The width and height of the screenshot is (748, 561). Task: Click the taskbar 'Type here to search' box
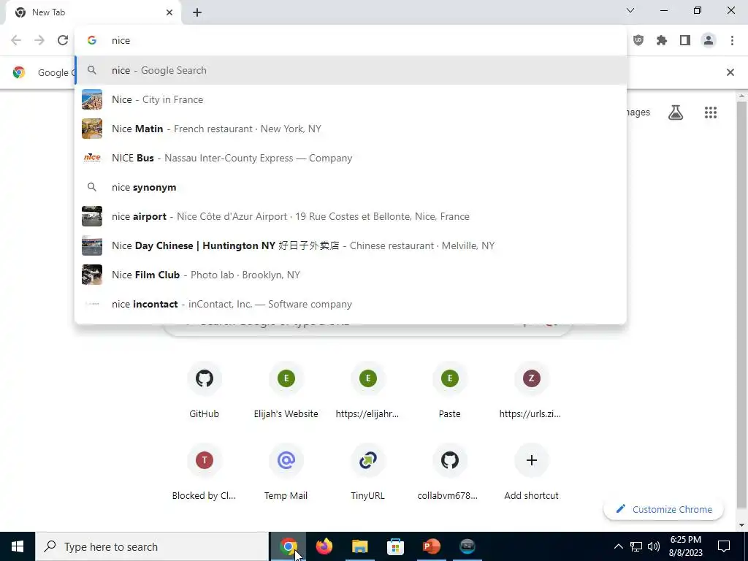[x=152, y=546]
